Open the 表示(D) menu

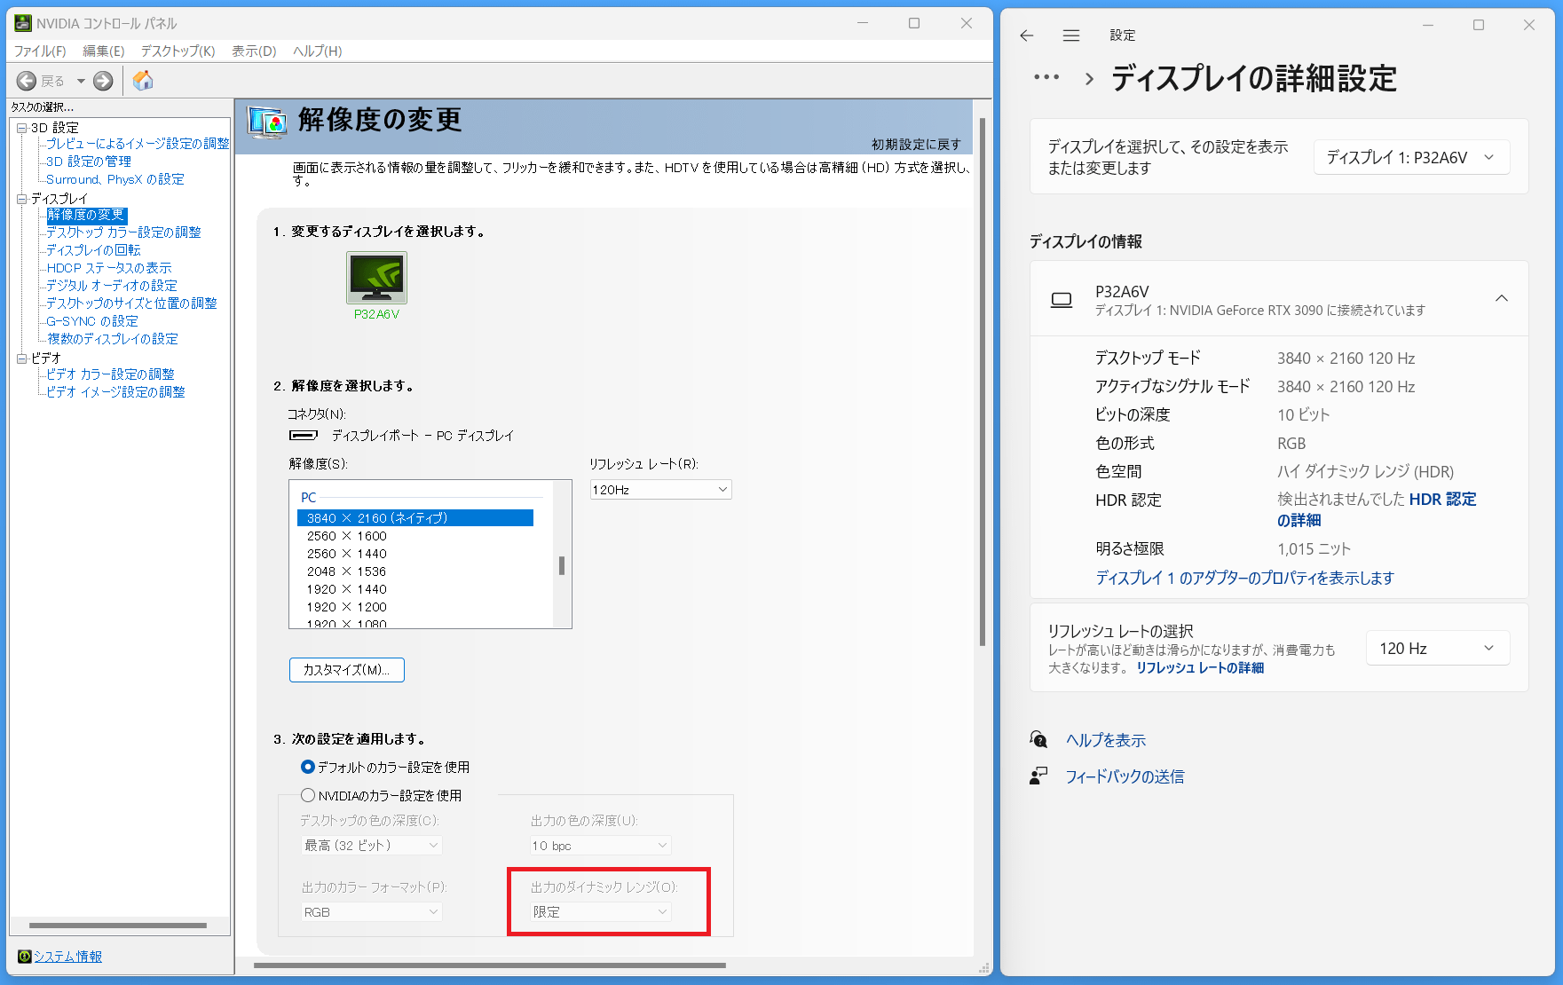254,51
